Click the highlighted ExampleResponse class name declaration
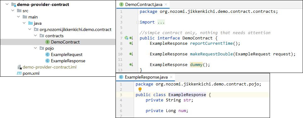Viewport: 303px width, 118px height. pos(187,95)
